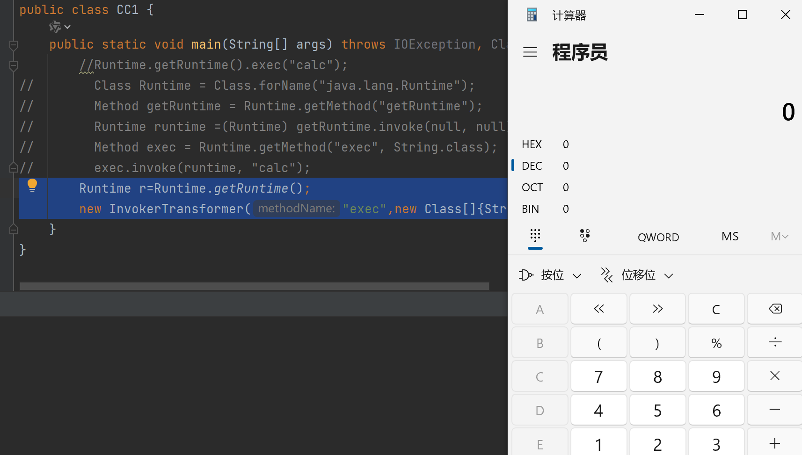The height and width of the screenshot is (455, 802).
Task: Cycle word size via QWORD button
Action: (x=658, y=237)
